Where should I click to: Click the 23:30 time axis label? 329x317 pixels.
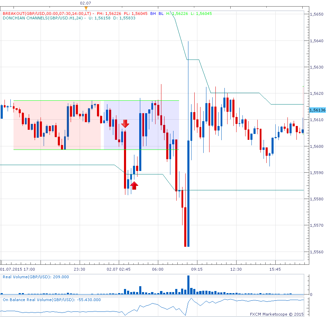(x=80, y=269)
